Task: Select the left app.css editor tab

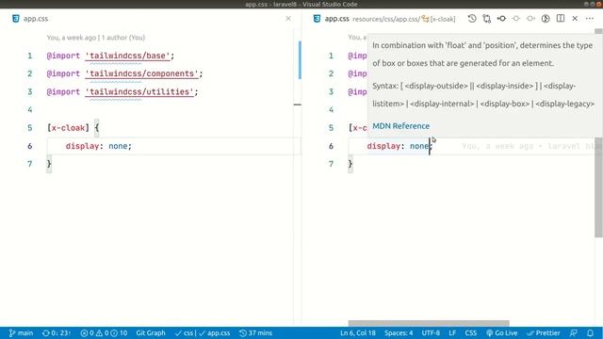Action: [36, 19]
